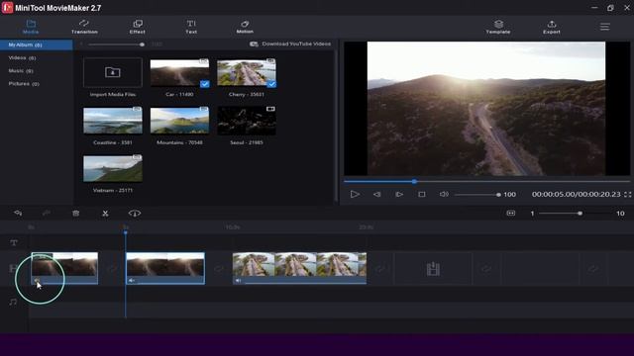Select the Cherry clip on timeline
Image resolution: width=634 pixels, height=356 pixels.
click(299, 268)
